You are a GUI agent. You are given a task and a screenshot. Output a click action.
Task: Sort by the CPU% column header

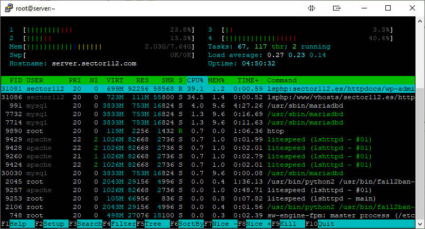coord(195,80)
